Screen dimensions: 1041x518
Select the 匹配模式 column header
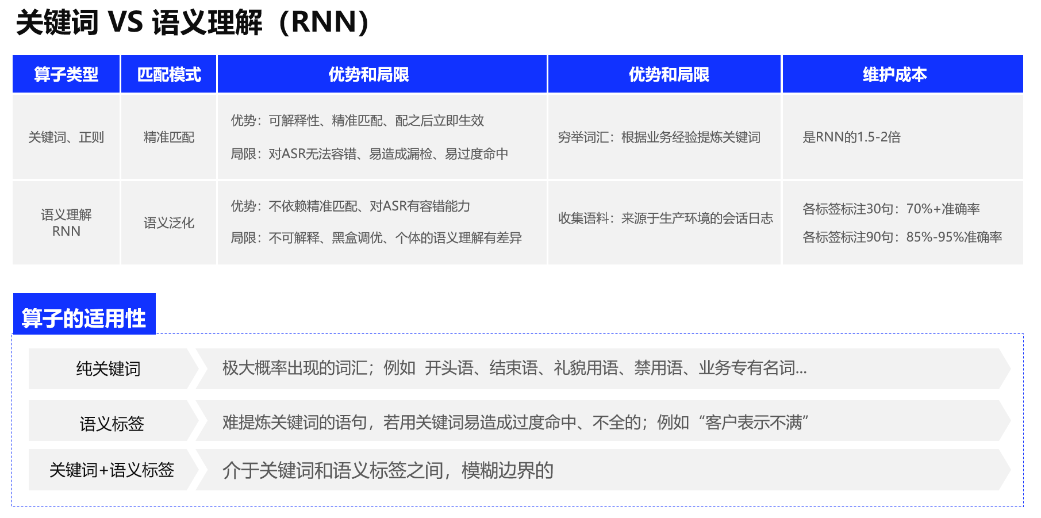(x=169, y=74)
